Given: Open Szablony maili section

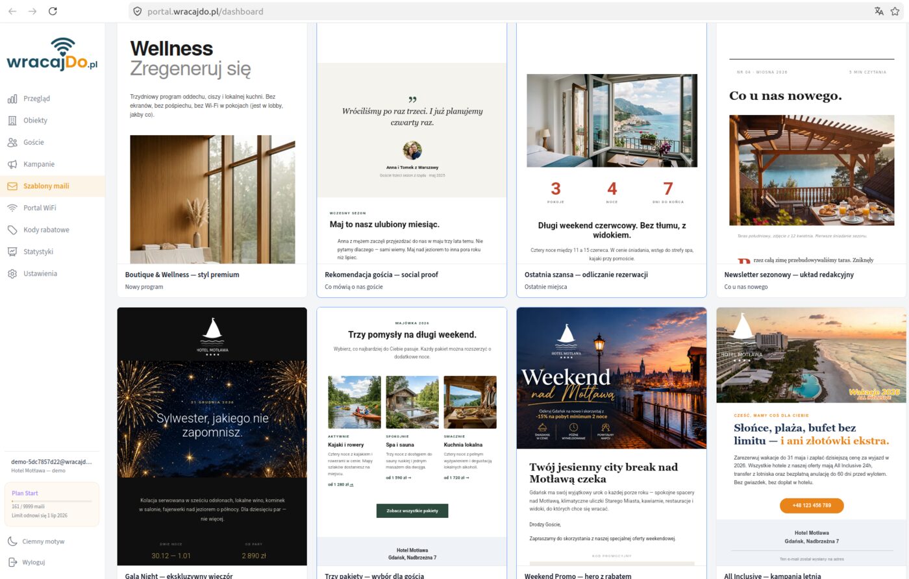Looking at the screenshot, I should pos(52,186).
